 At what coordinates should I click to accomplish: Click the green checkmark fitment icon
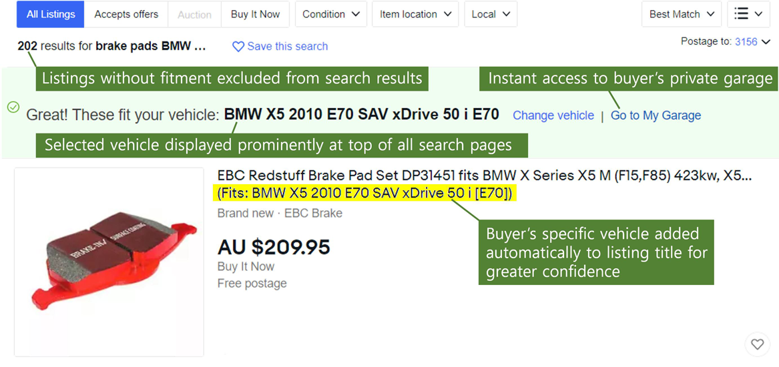[x=13, y=107]
